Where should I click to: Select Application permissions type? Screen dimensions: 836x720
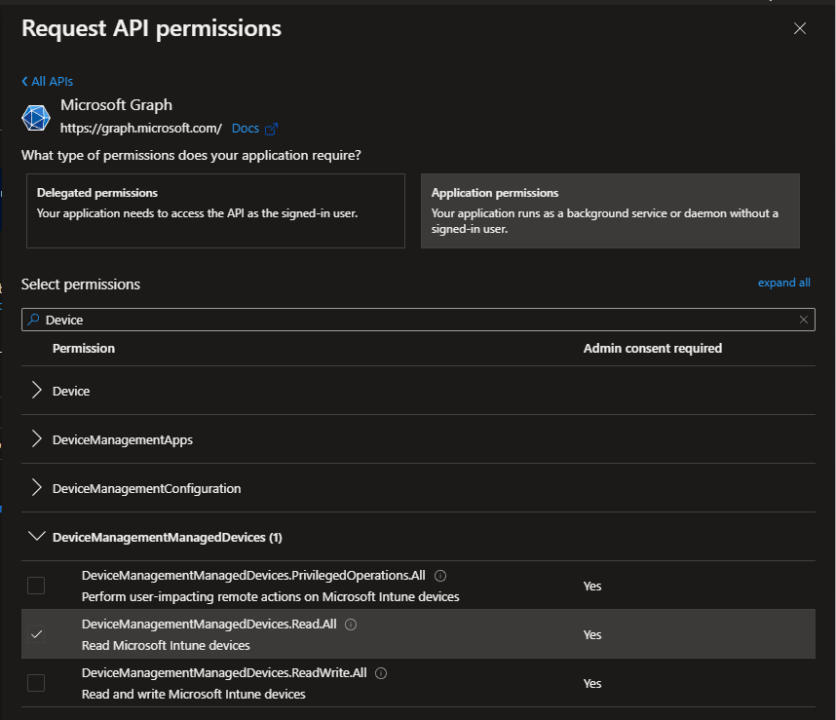click(610, 210)
